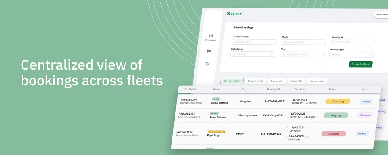Switch to the Upcoming (14) tab
Image resolution: width=388 pixels, height=155 pixels.
(255, 81)
